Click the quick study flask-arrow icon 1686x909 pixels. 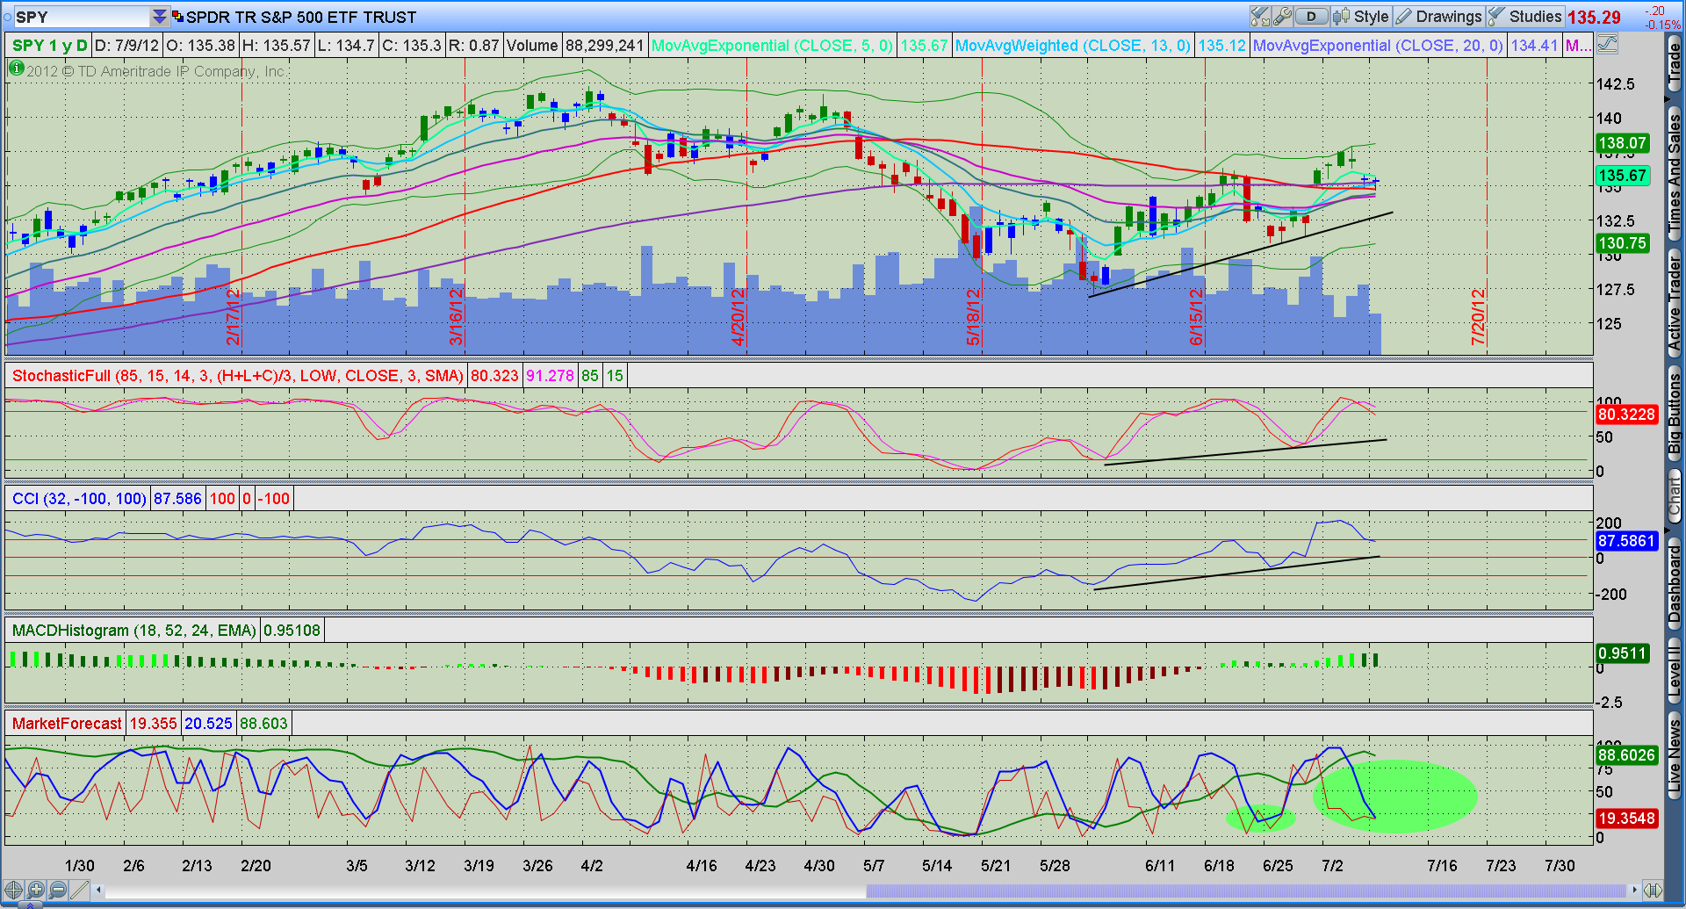tap(1260, 17)
